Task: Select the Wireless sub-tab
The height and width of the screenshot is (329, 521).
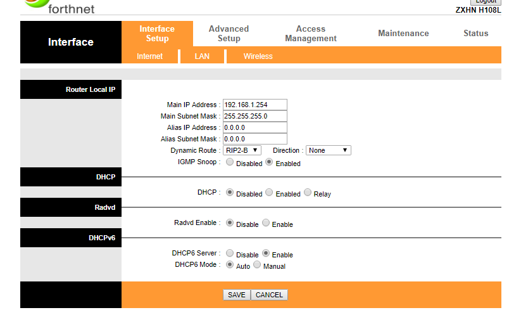Action: pyautogui.click(x=258, y=56)
